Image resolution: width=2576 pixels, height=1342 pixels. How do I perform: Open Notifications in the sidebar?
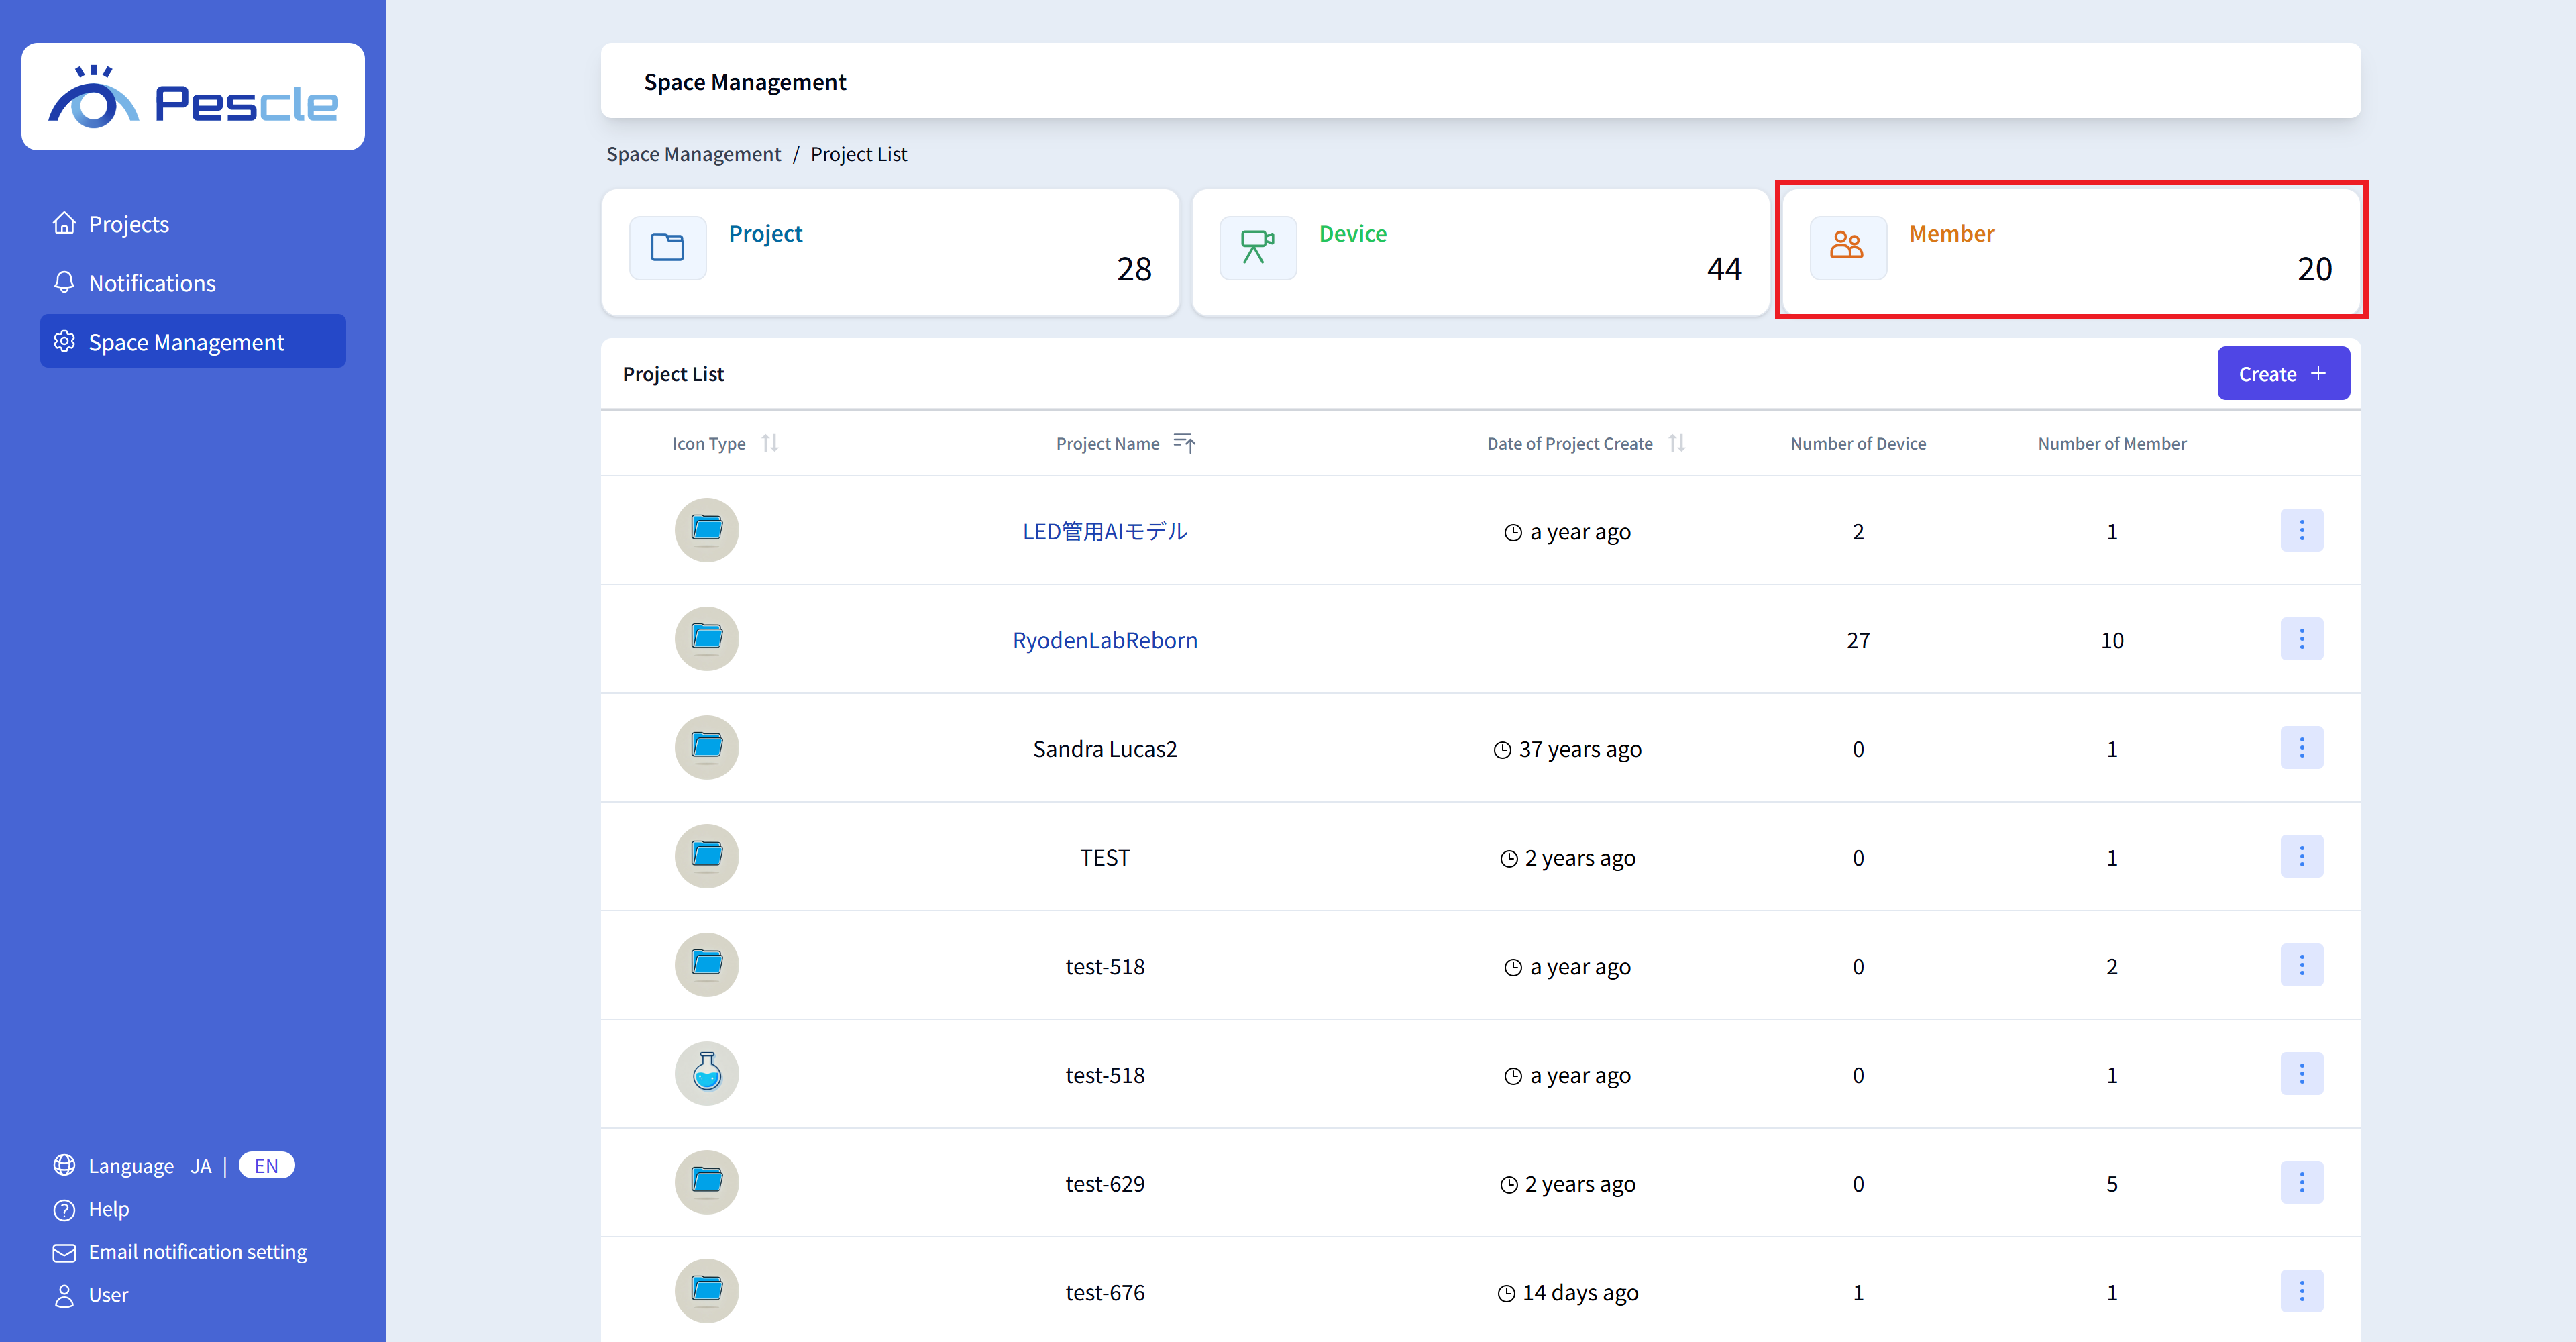click(x=151, y=283)
